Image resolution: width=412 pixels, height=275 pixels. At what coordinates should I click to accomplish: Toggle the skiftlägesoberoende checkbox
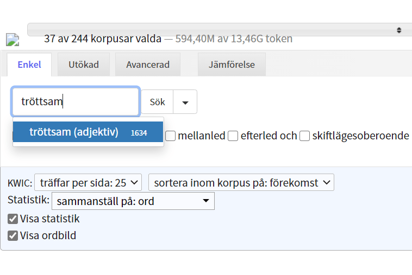pyautogui.click(x=305, y=136)
